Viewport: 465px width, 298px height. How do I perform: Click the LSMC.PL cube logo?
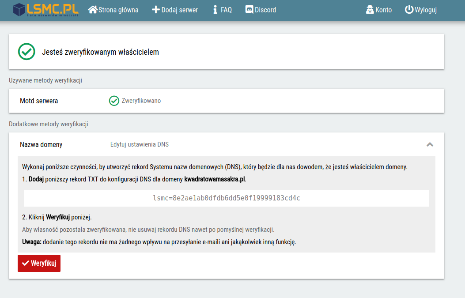(19, 10)
